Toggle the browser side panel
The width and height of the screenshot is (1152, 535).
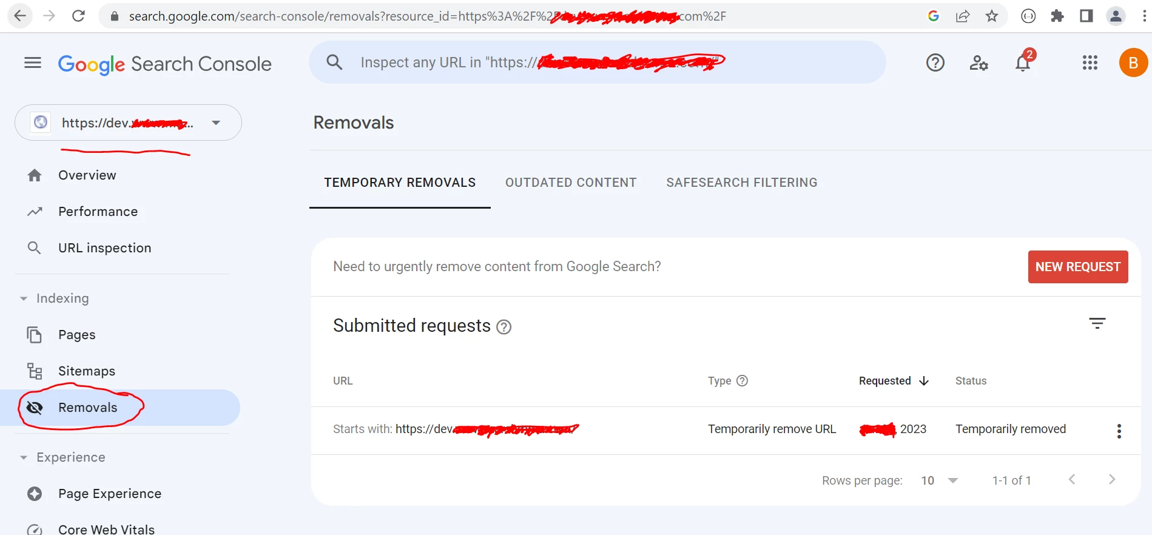point(1086,16)
